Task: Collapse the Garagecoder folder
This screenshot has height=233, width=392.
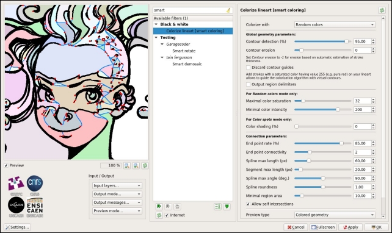Action: click(162, 44)
